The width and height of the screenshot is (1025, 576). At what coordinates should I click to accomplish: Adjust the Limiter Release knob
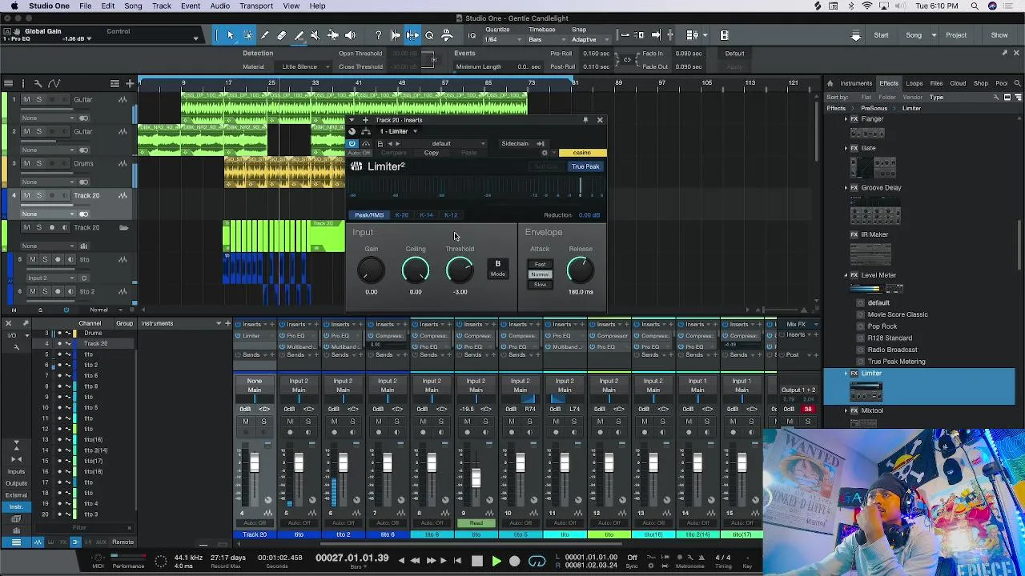pos(581,271)
